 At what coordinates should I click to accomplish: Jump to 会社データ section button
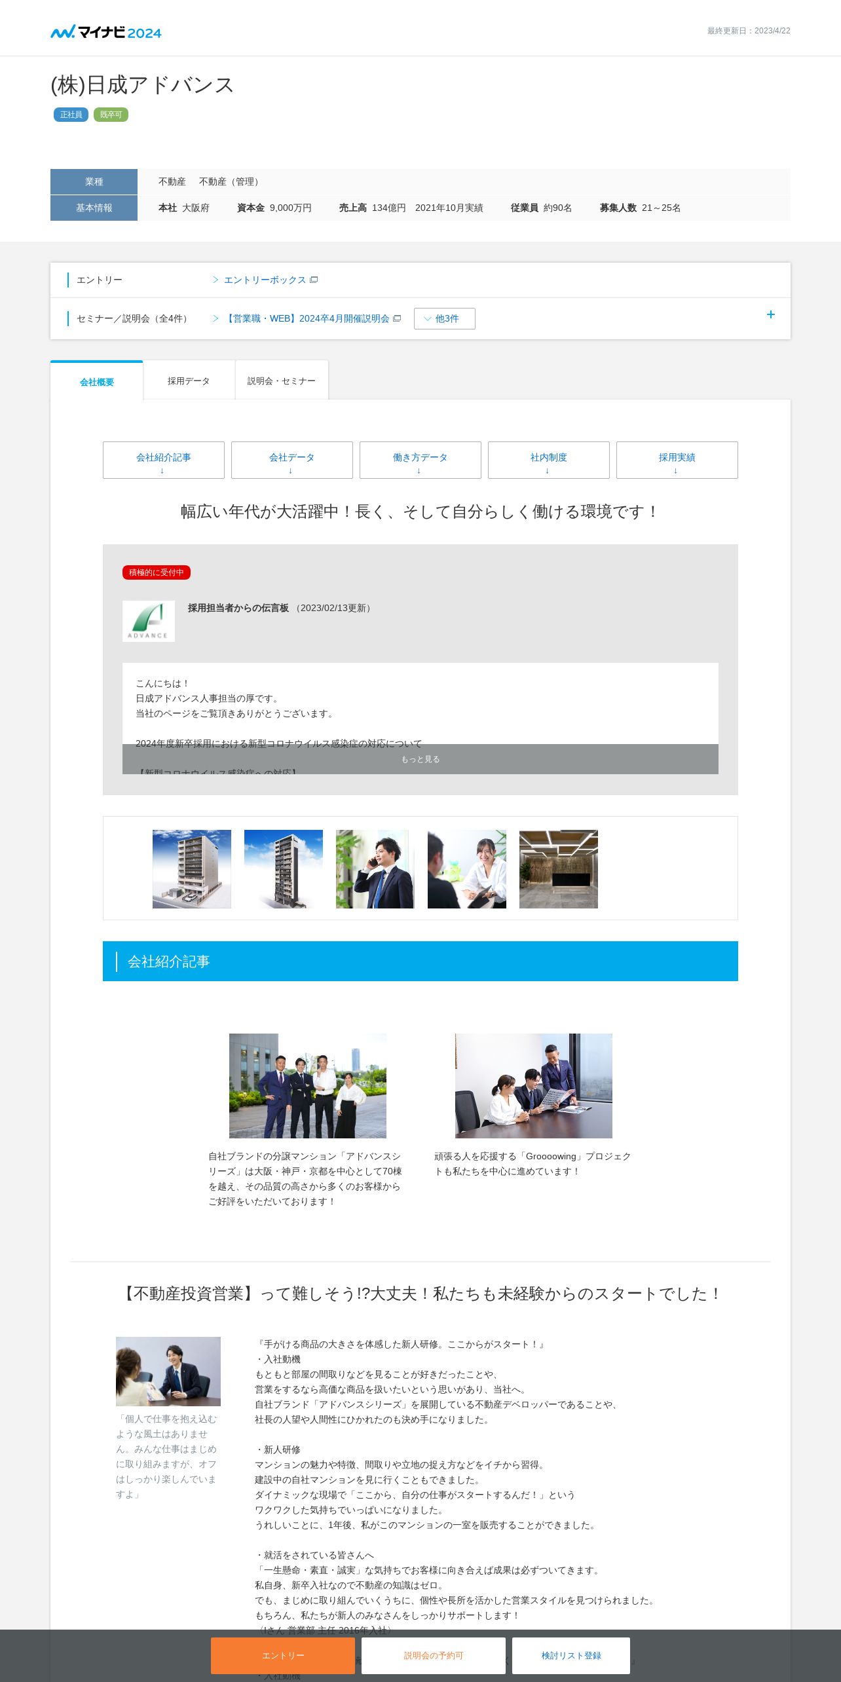pos(292,460)
